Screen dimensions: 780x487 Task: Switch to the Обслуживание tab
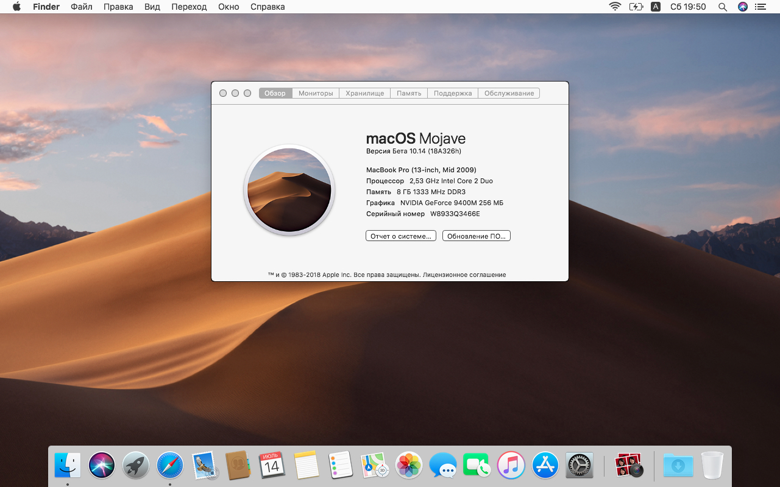pyautogui.click(x=509, y=93)
